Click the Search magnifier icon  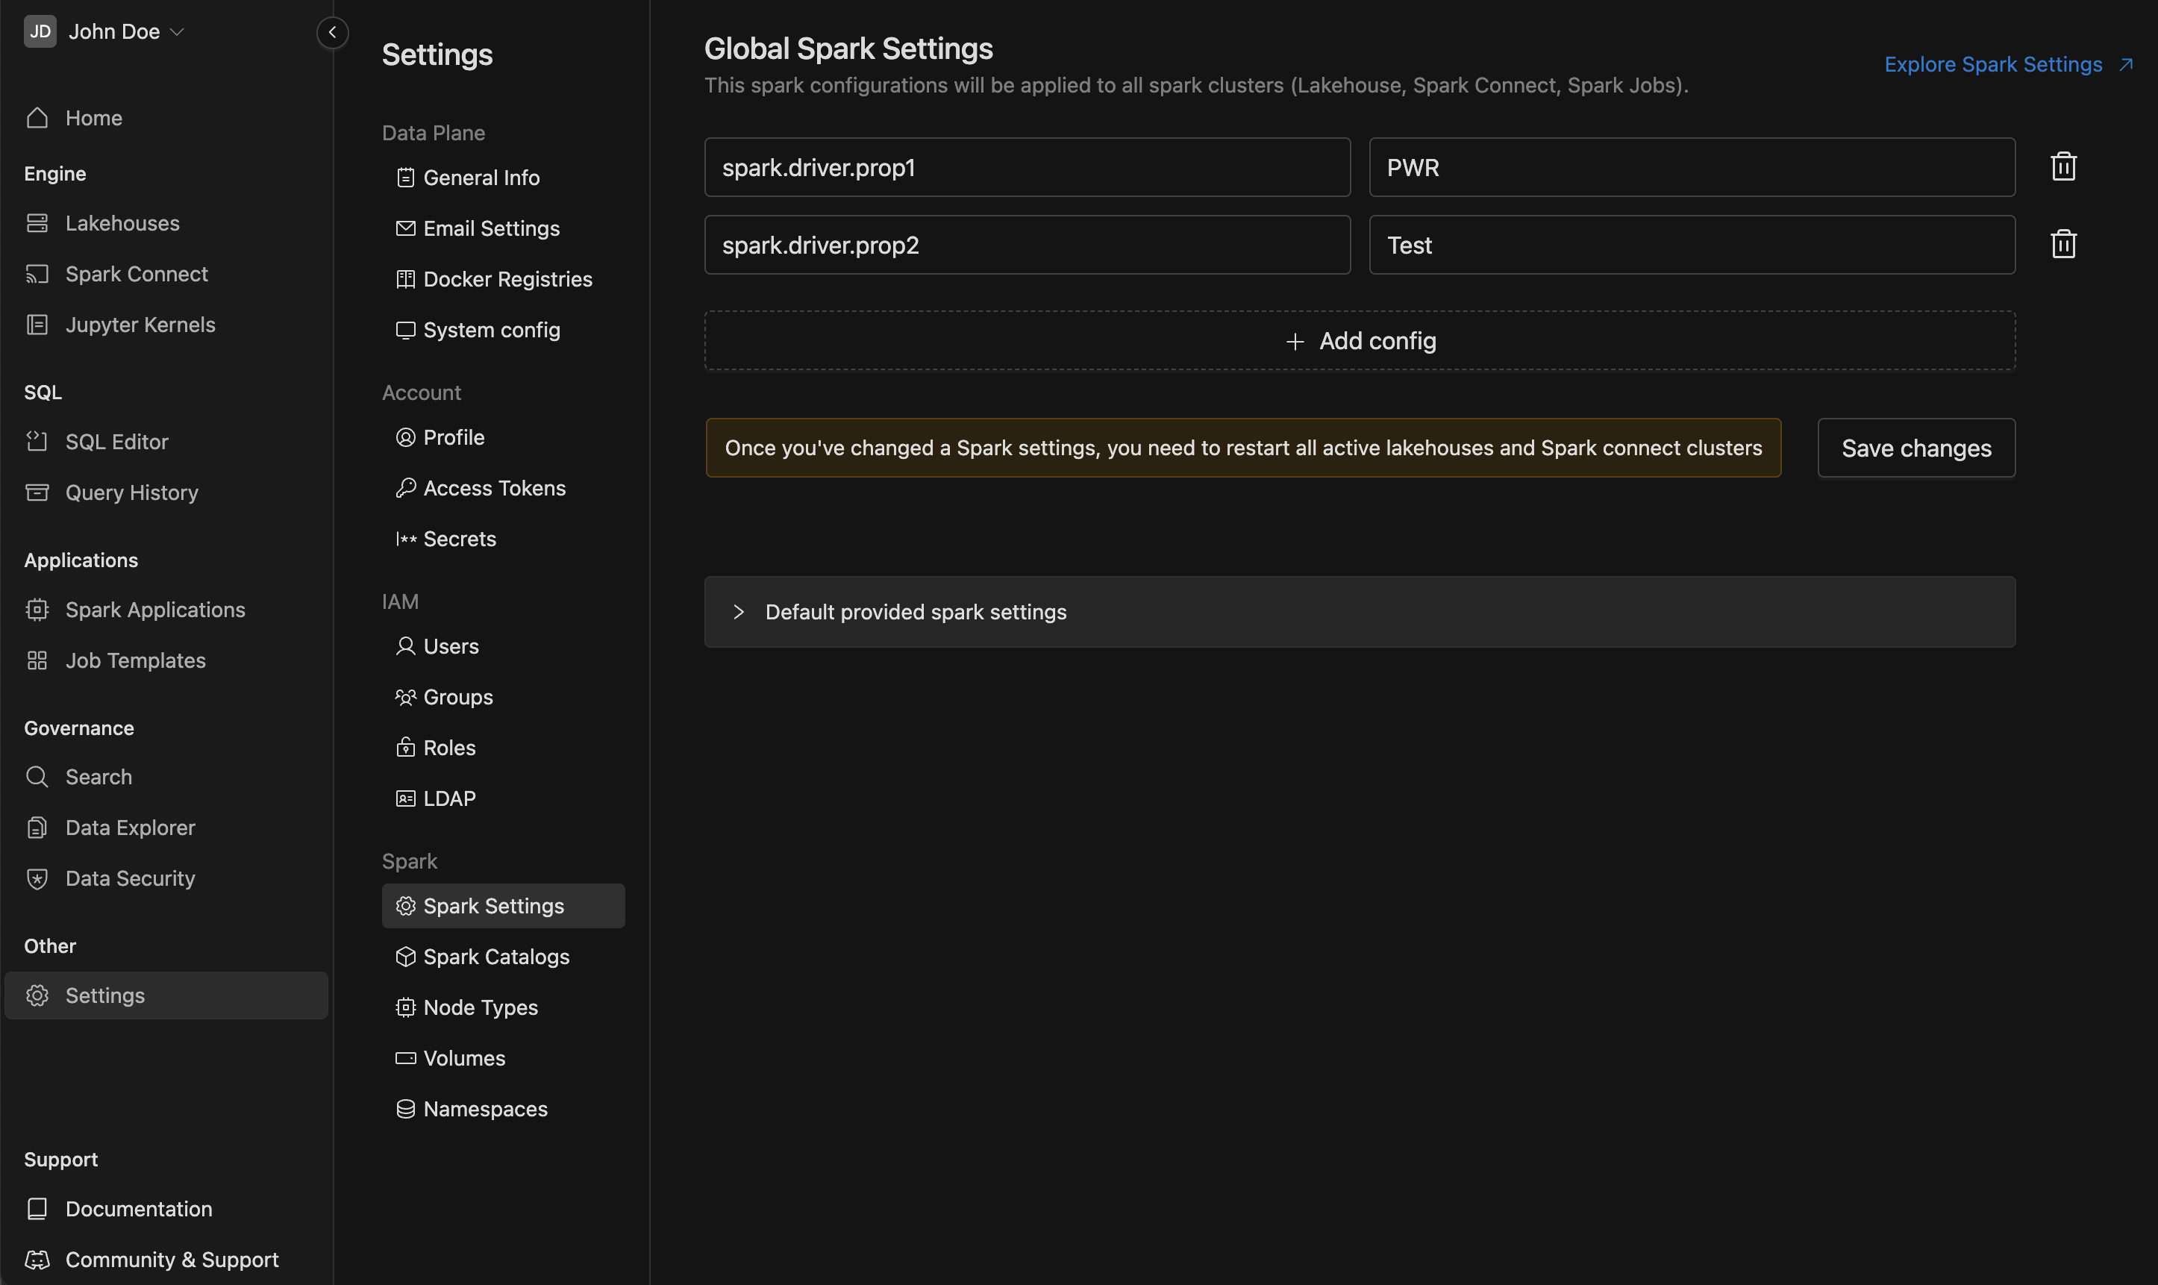(x=37, y=777)
